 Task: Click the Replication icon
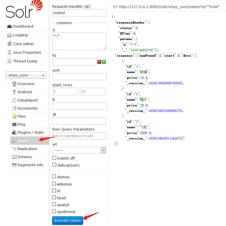point(14,149)
